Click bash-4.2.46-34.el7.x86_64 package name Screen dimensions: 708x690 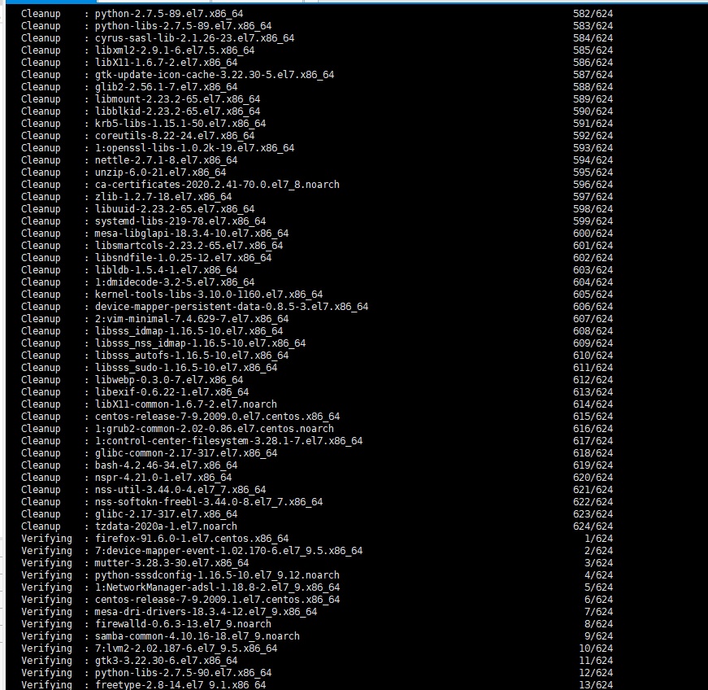coord(166,465)
